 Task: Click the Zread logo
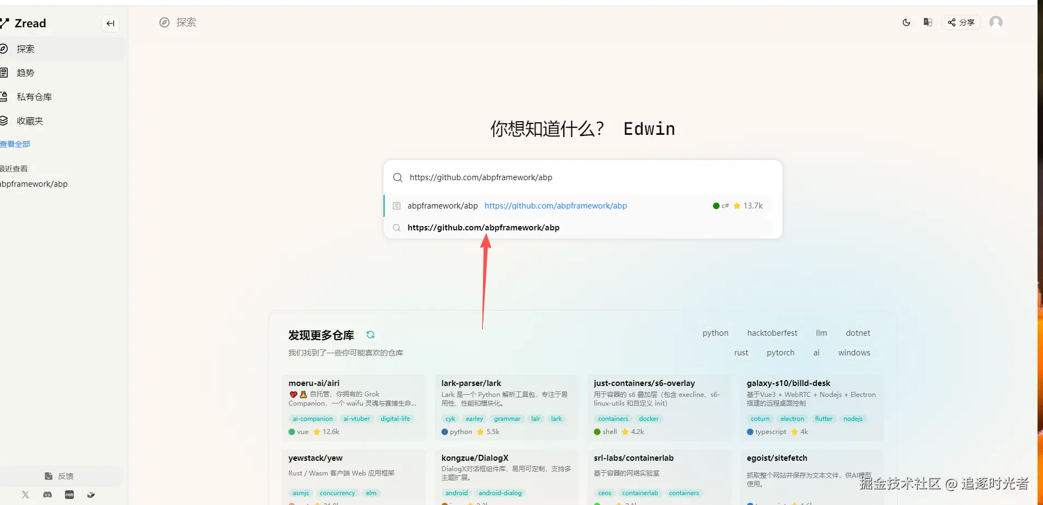coord(23,23)
